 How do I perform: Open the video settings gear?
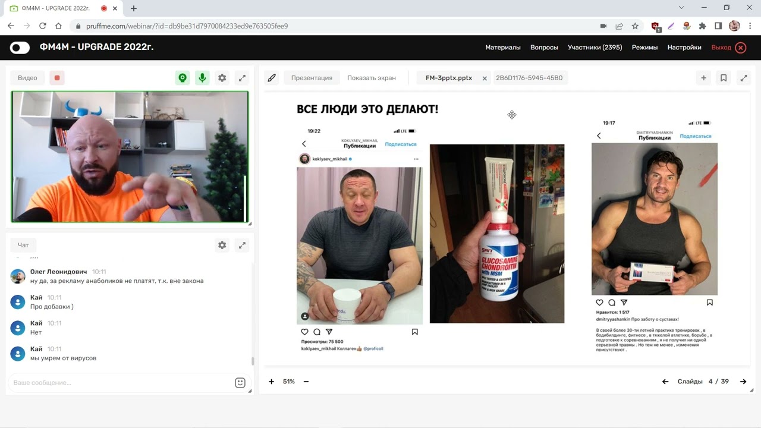click(222, 77)
